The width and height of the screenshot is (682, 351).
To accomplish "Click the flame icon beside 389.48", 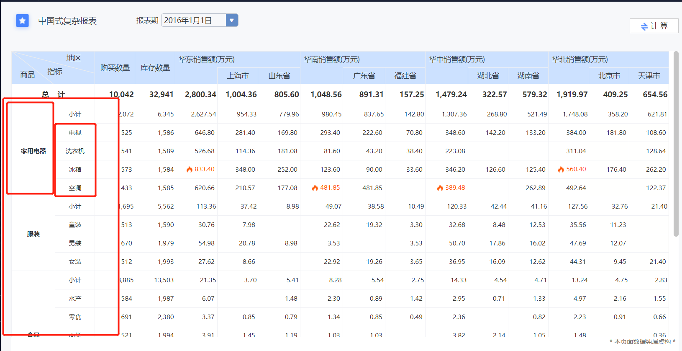I will [440, 188].
